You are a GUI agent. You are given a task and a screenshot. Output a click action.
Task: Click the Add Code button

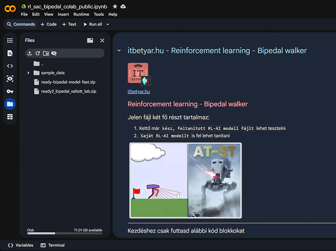(48, 24)
